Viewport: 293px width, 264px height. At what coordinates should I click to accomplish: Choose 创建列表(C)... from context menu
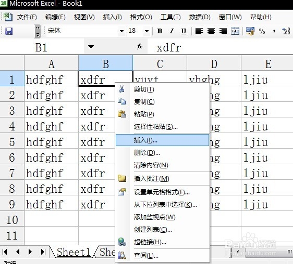click(162, 230)
